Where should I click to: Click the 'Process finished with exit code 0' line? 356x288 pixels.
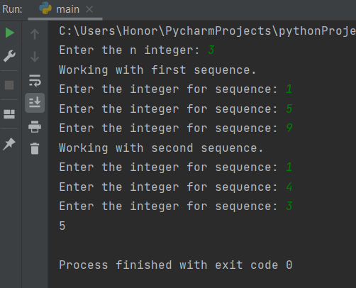(176, 265)
